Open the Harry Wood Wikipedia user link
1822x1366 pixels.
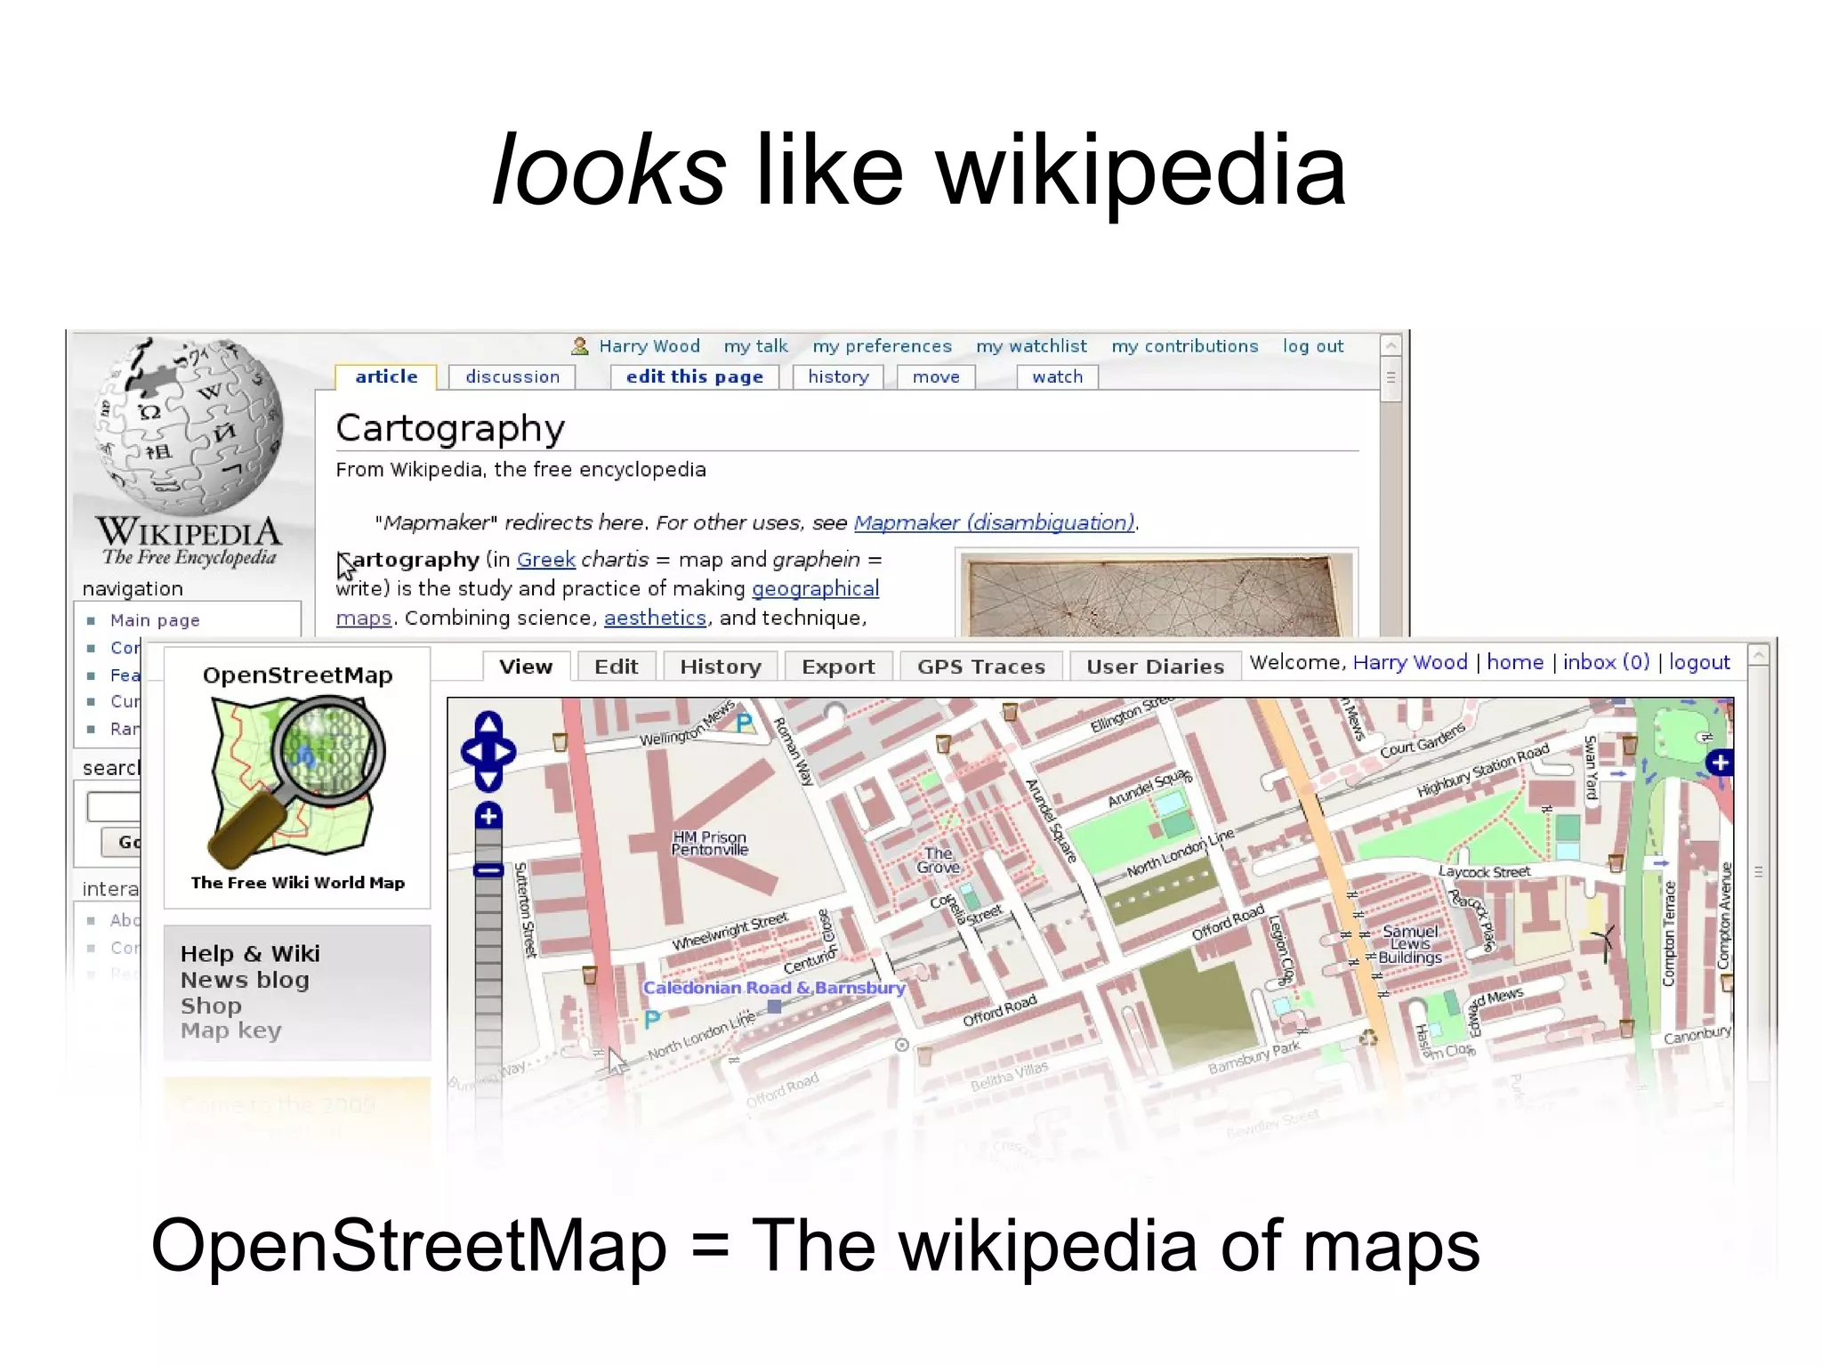[x=649, y=346]
